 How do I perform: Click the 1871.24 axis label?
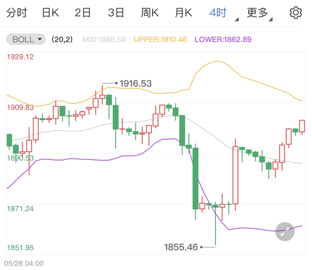click(20, 209)
